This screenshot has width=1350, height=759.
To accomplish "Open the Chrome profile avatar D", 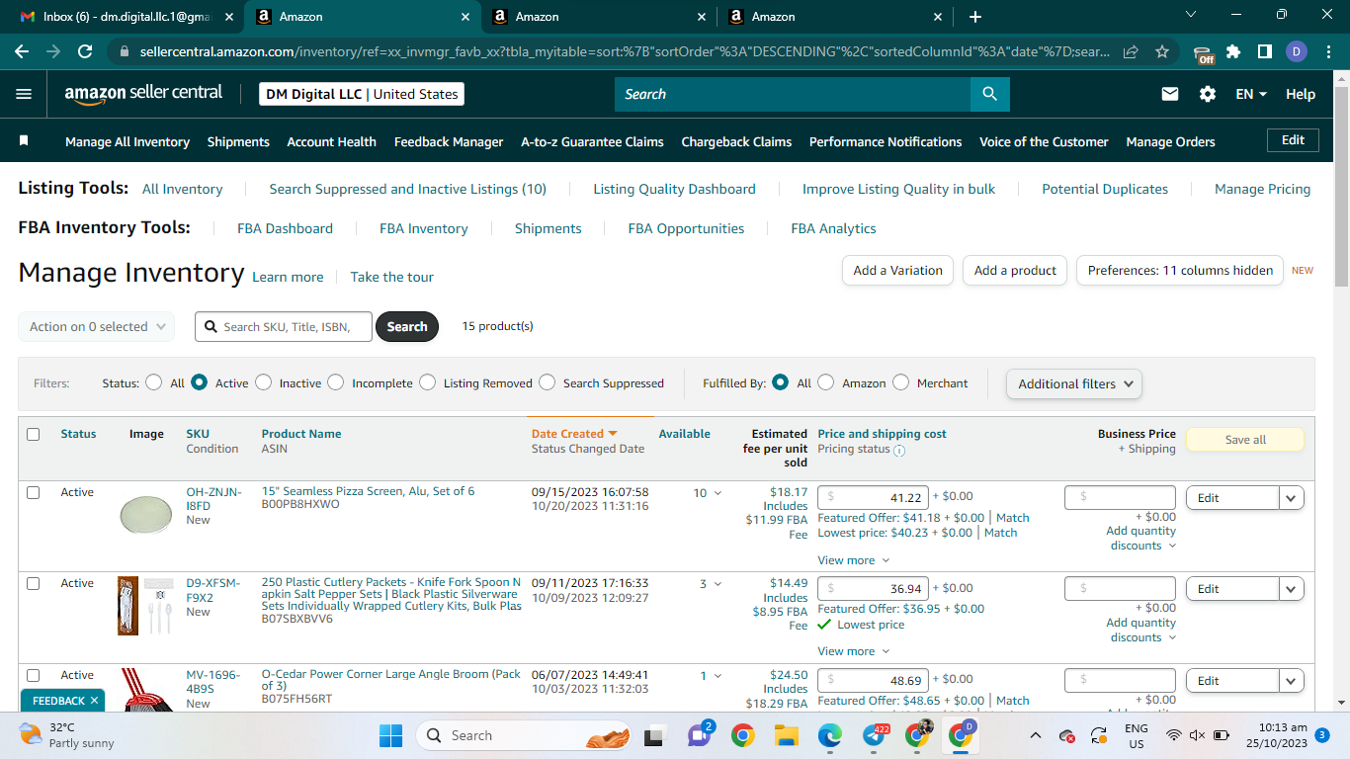I will click(x=1297, y=51).
